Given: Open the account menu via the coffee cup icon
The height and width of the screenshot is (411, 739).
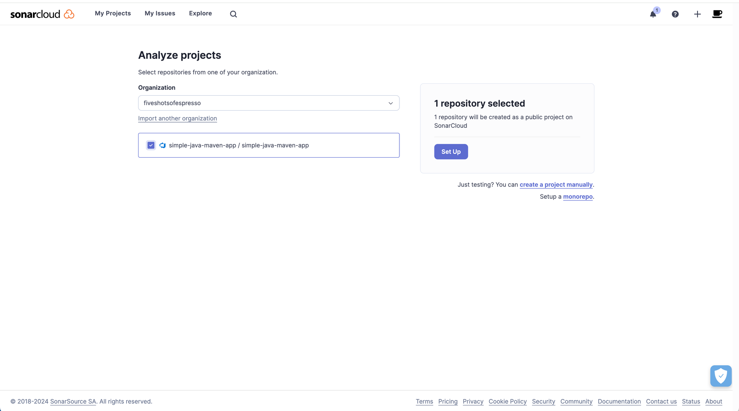Looking at the screenshot, I should pos(717,14).
